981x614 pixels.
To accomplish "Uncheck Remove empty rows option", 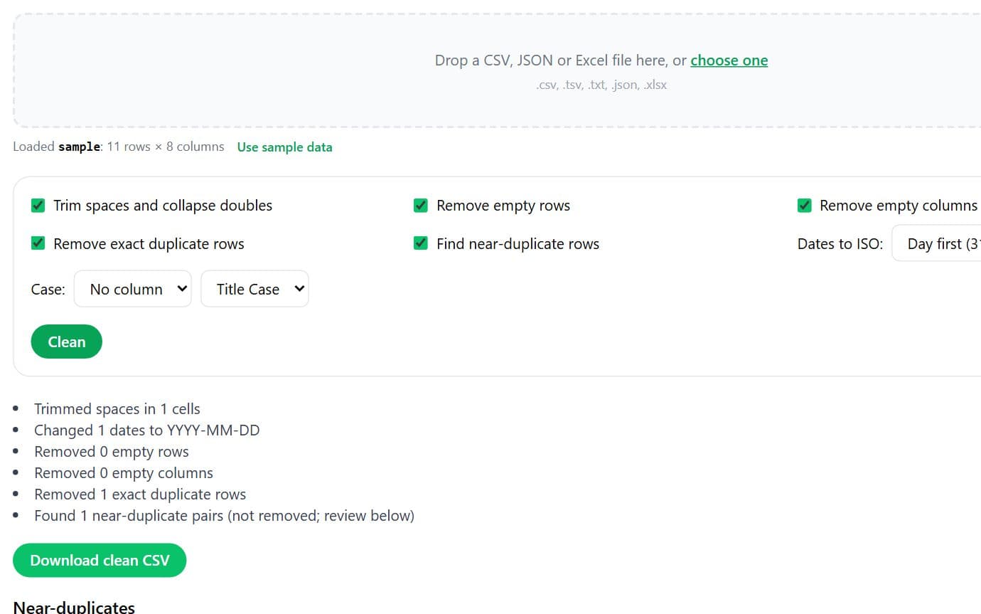I will tap(421, 206).
